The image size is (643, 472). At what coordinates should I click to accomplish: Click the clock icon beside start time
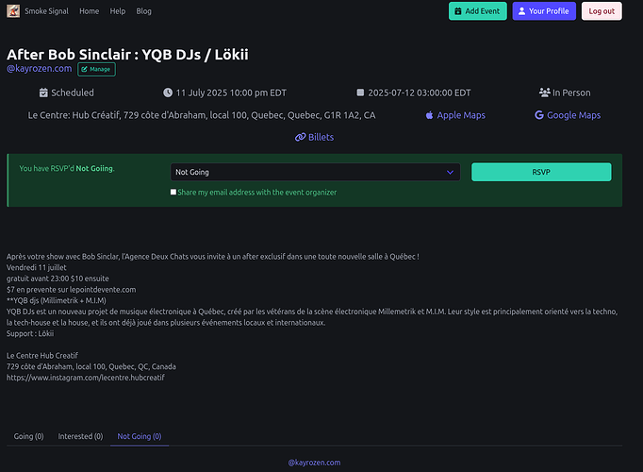[168, 93]
